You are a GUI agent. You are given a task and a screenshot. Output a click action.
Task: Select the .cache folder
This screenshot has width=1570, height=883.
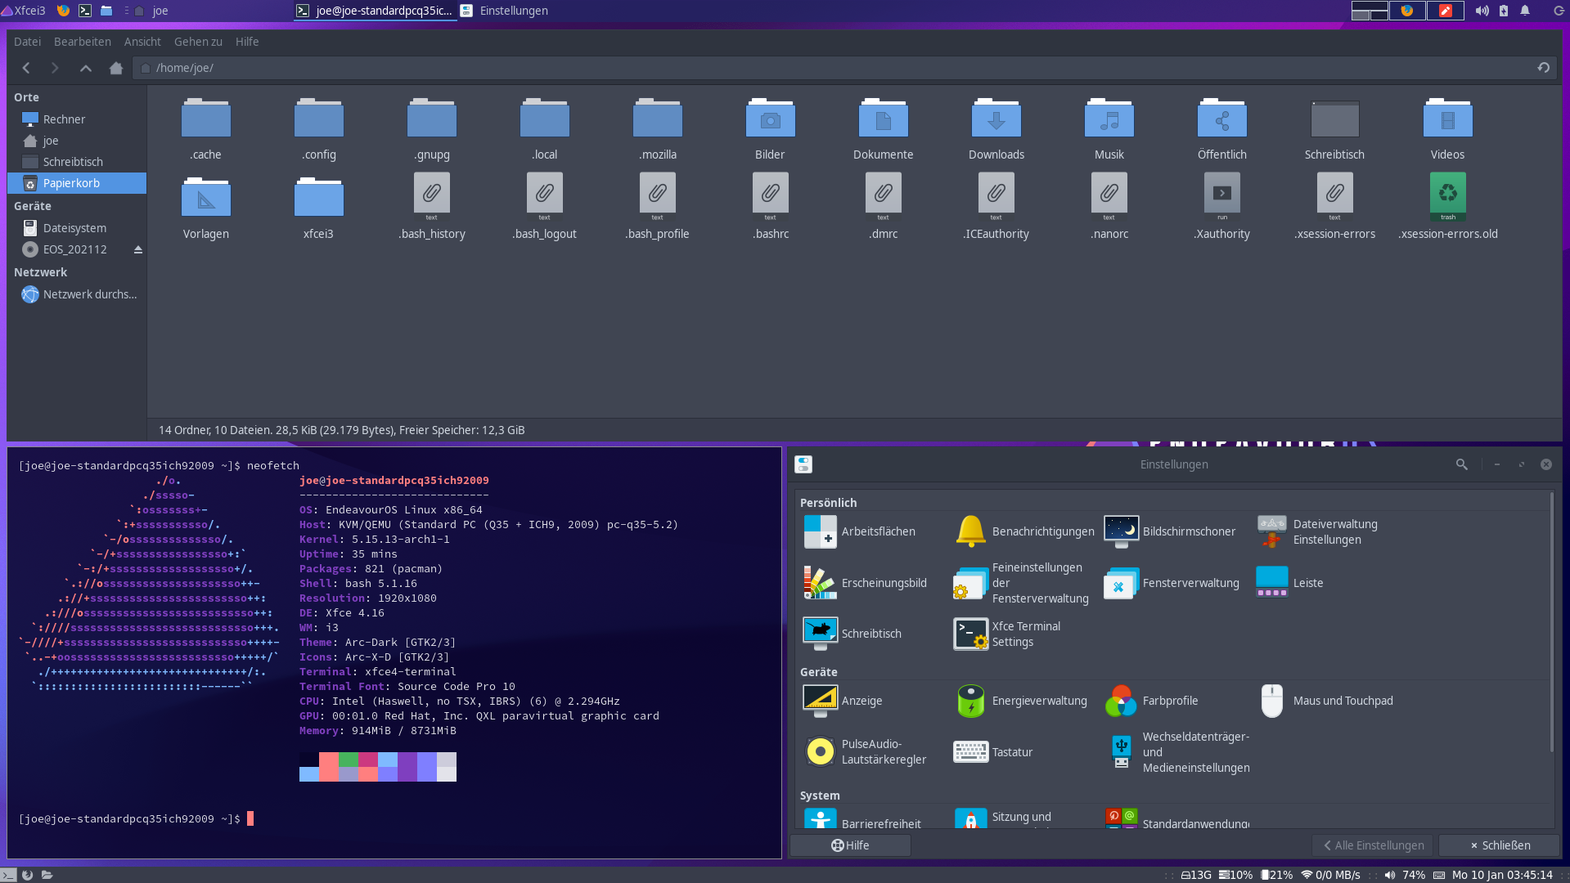206,129
